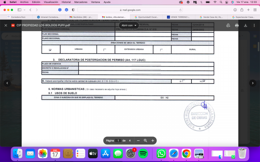Open the more options three-dot menu
The image size is (260, 162).
click(254, 25)
